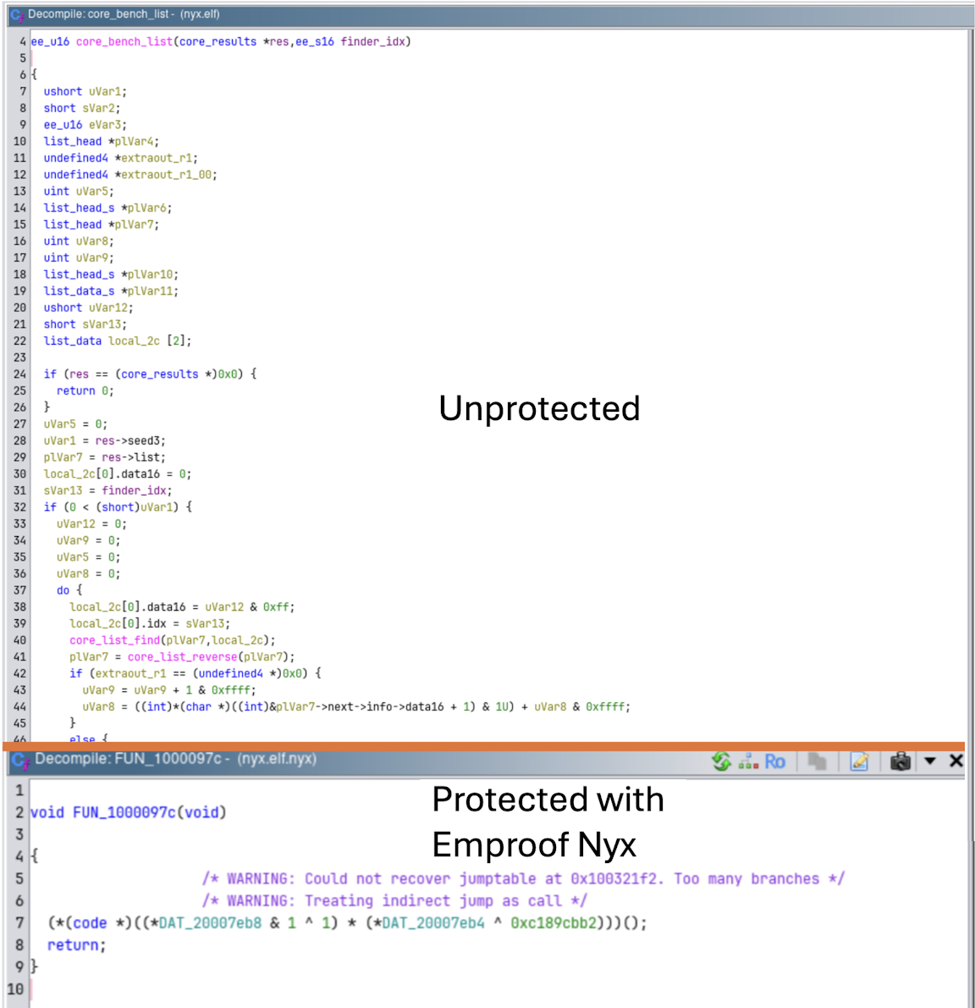Click the Ghidra icon in FUN_1000097c title bar
975x1008 pixels.
pyautogui.click(x=19, y=761)
